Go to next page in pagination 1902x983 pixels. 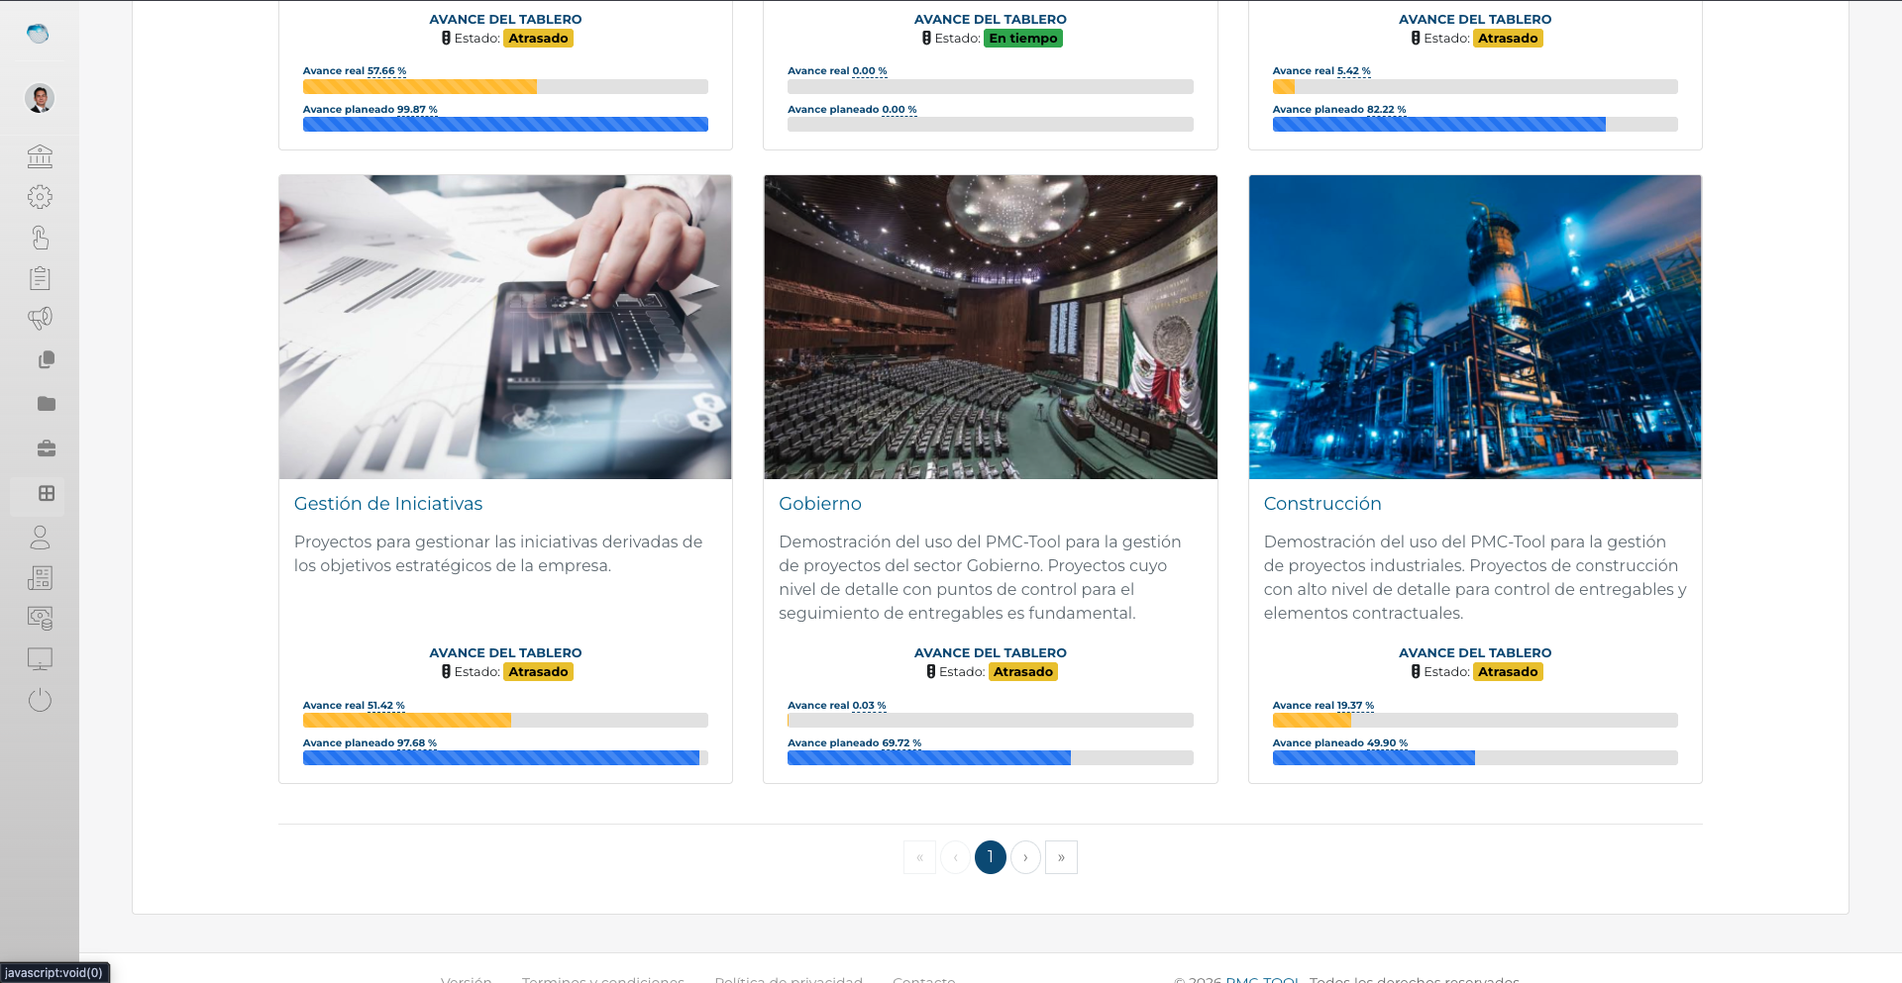click(x=1025, y=857)
